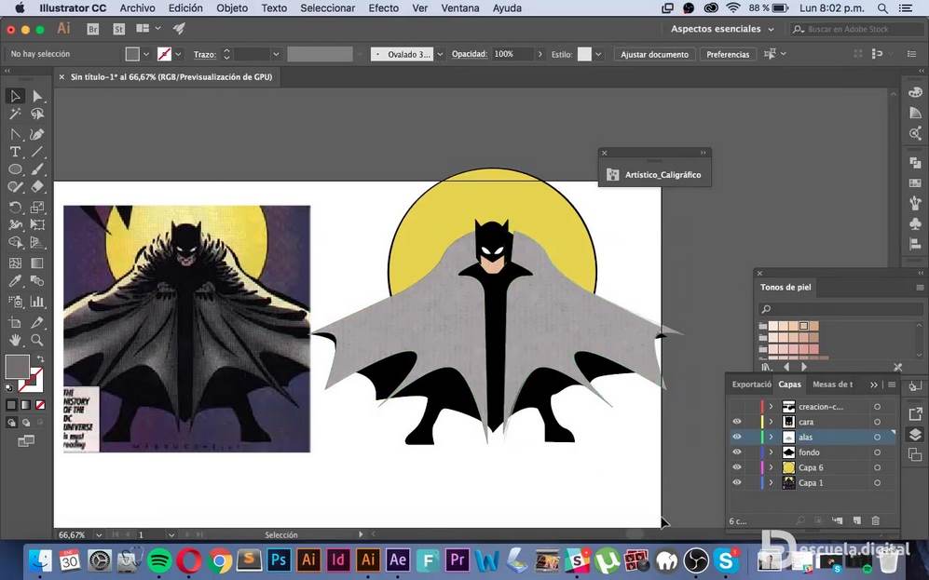Viewport: 929px width, 580px height.
Task: Pick the Blend tool
Action: click(x=37, y=281)
